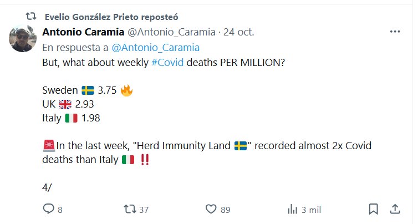
Task: Like the tweet with the heart icon
Action: point(211,209)
